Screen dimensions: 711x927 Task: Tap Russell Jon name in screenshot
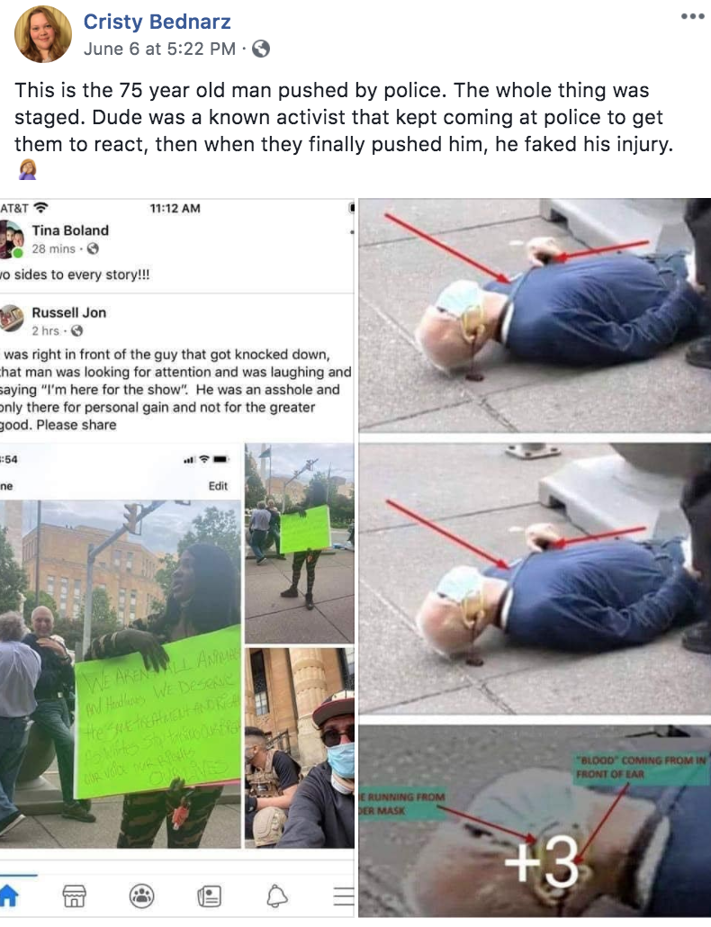pyautogui.click(x=69, y=312)
